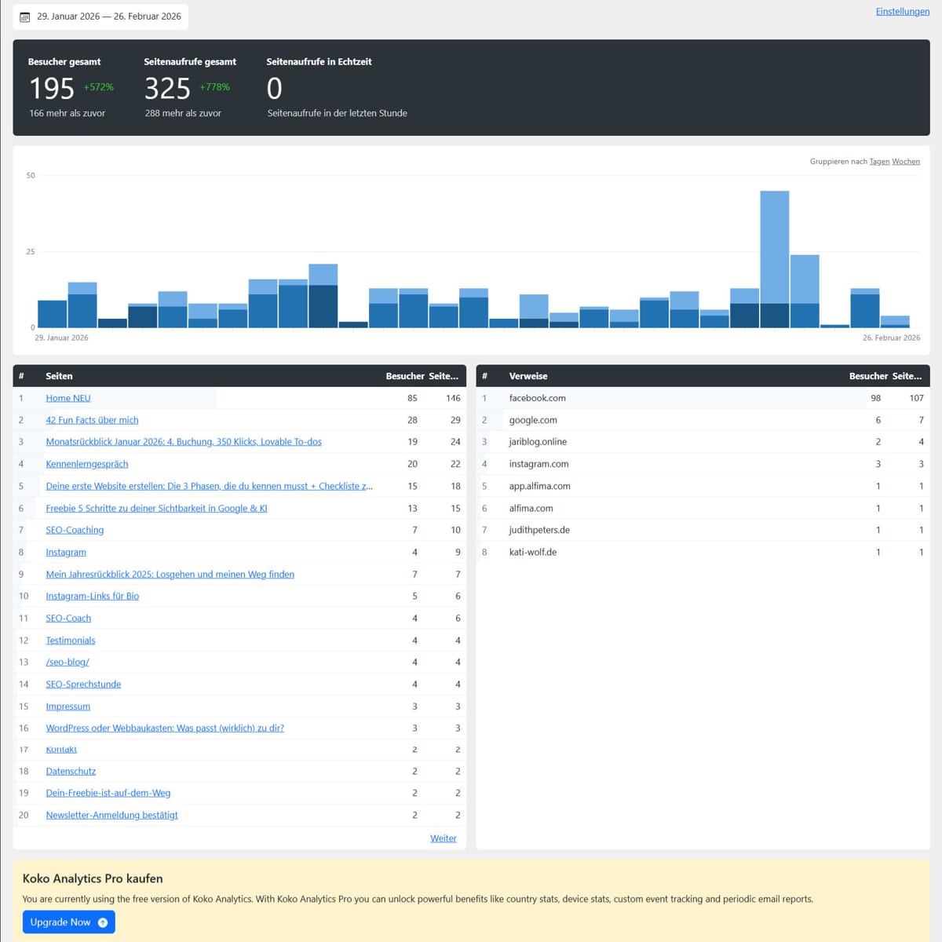Screen dimensions: 942x942
Task: Group the chart by Tagen
Action: tap(879, 161)
